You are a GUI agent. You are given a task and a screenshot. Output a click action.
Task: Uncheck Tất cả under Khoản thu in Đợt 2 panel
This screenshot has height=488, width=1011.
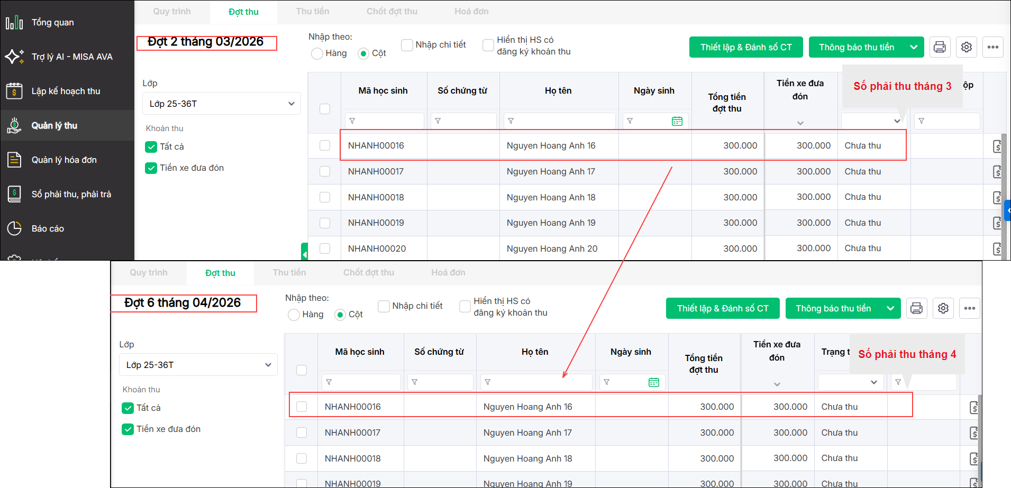[x=151, y=147]
